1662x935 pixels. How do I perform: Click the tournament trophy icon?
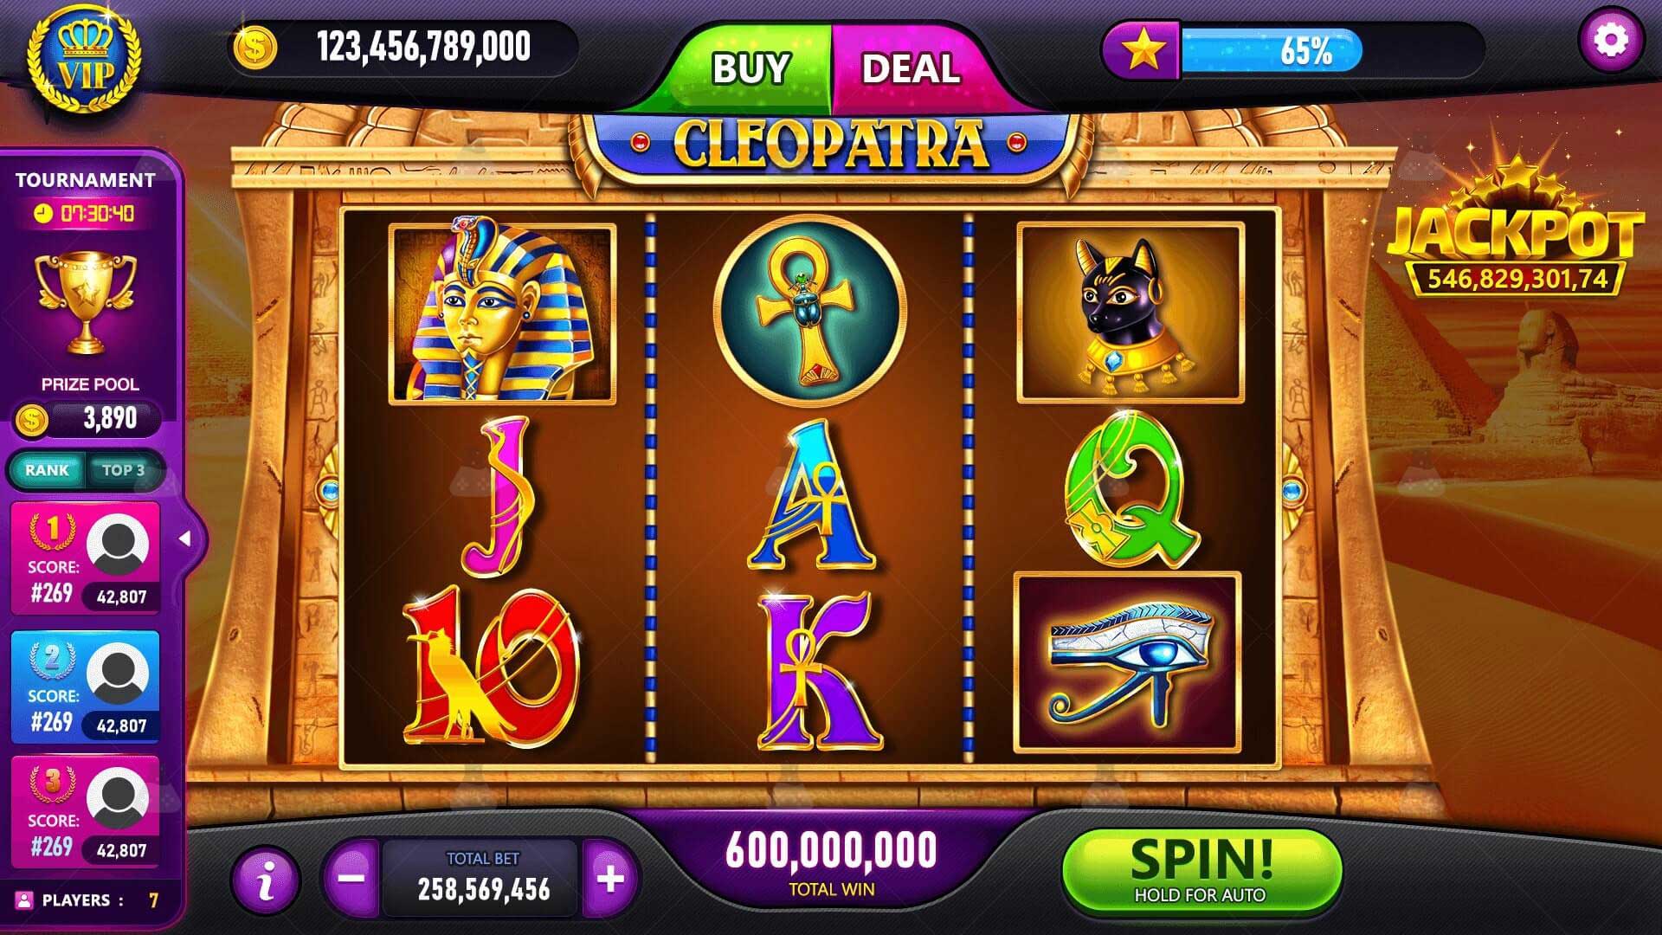(86, 301)
